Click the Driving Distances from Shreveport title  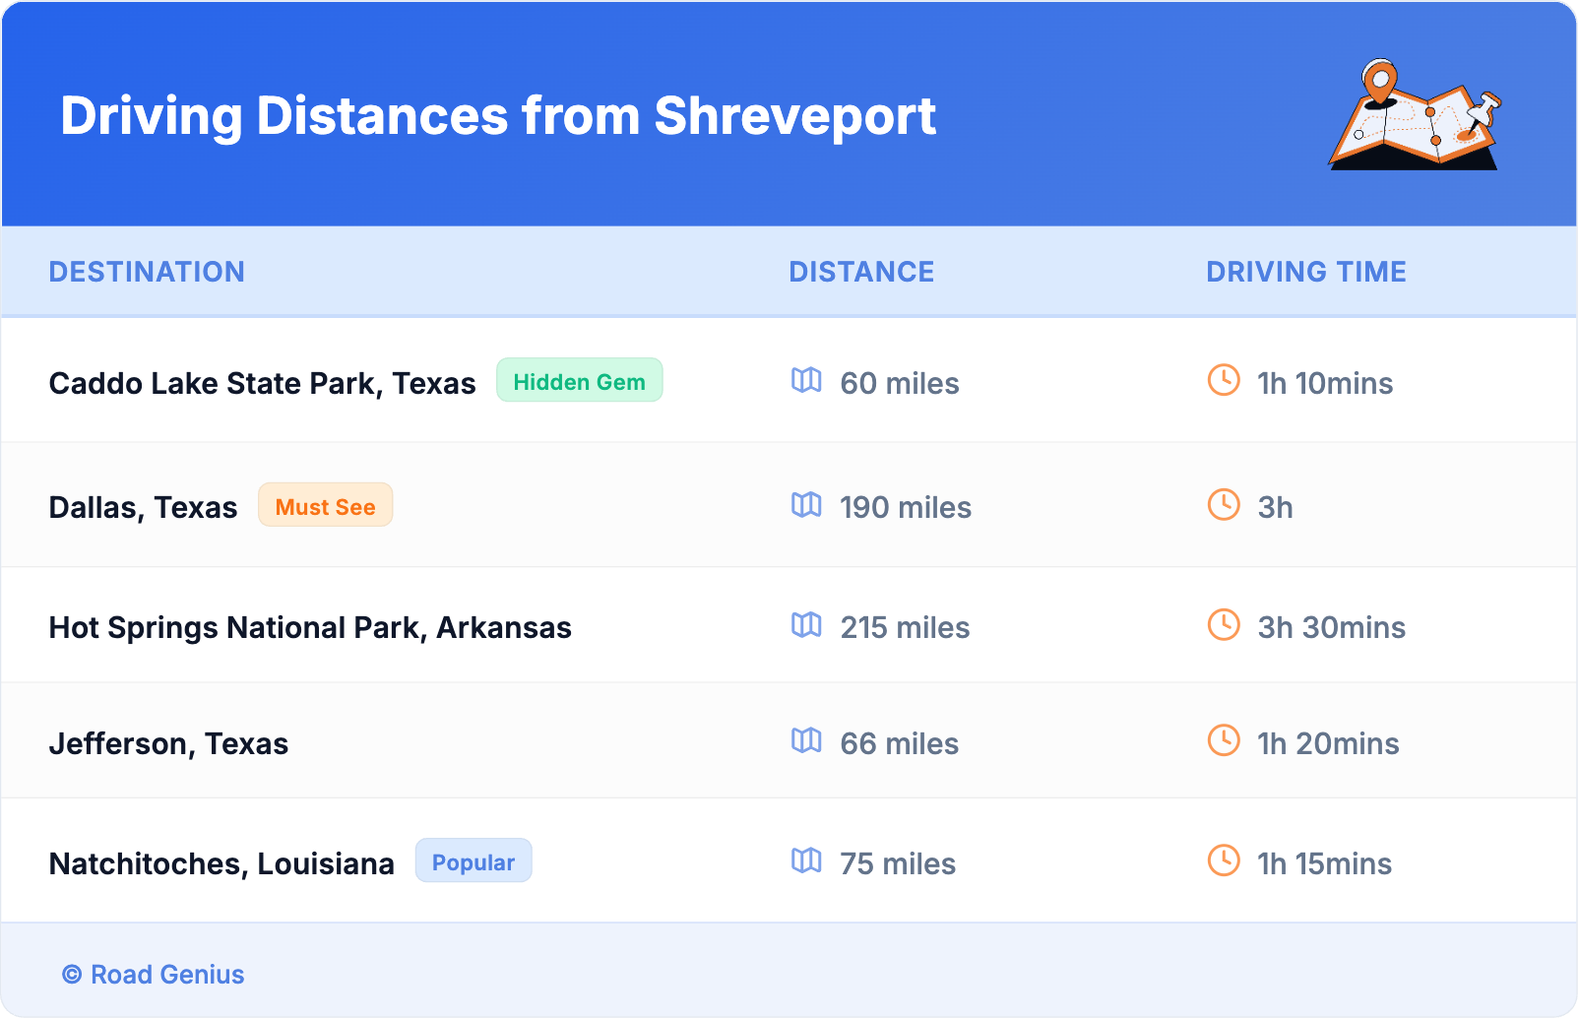pos(497,116)
